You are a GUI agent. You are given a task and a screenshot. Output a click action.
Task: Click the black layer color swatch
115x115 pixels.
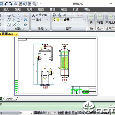[x=68, y=19]
